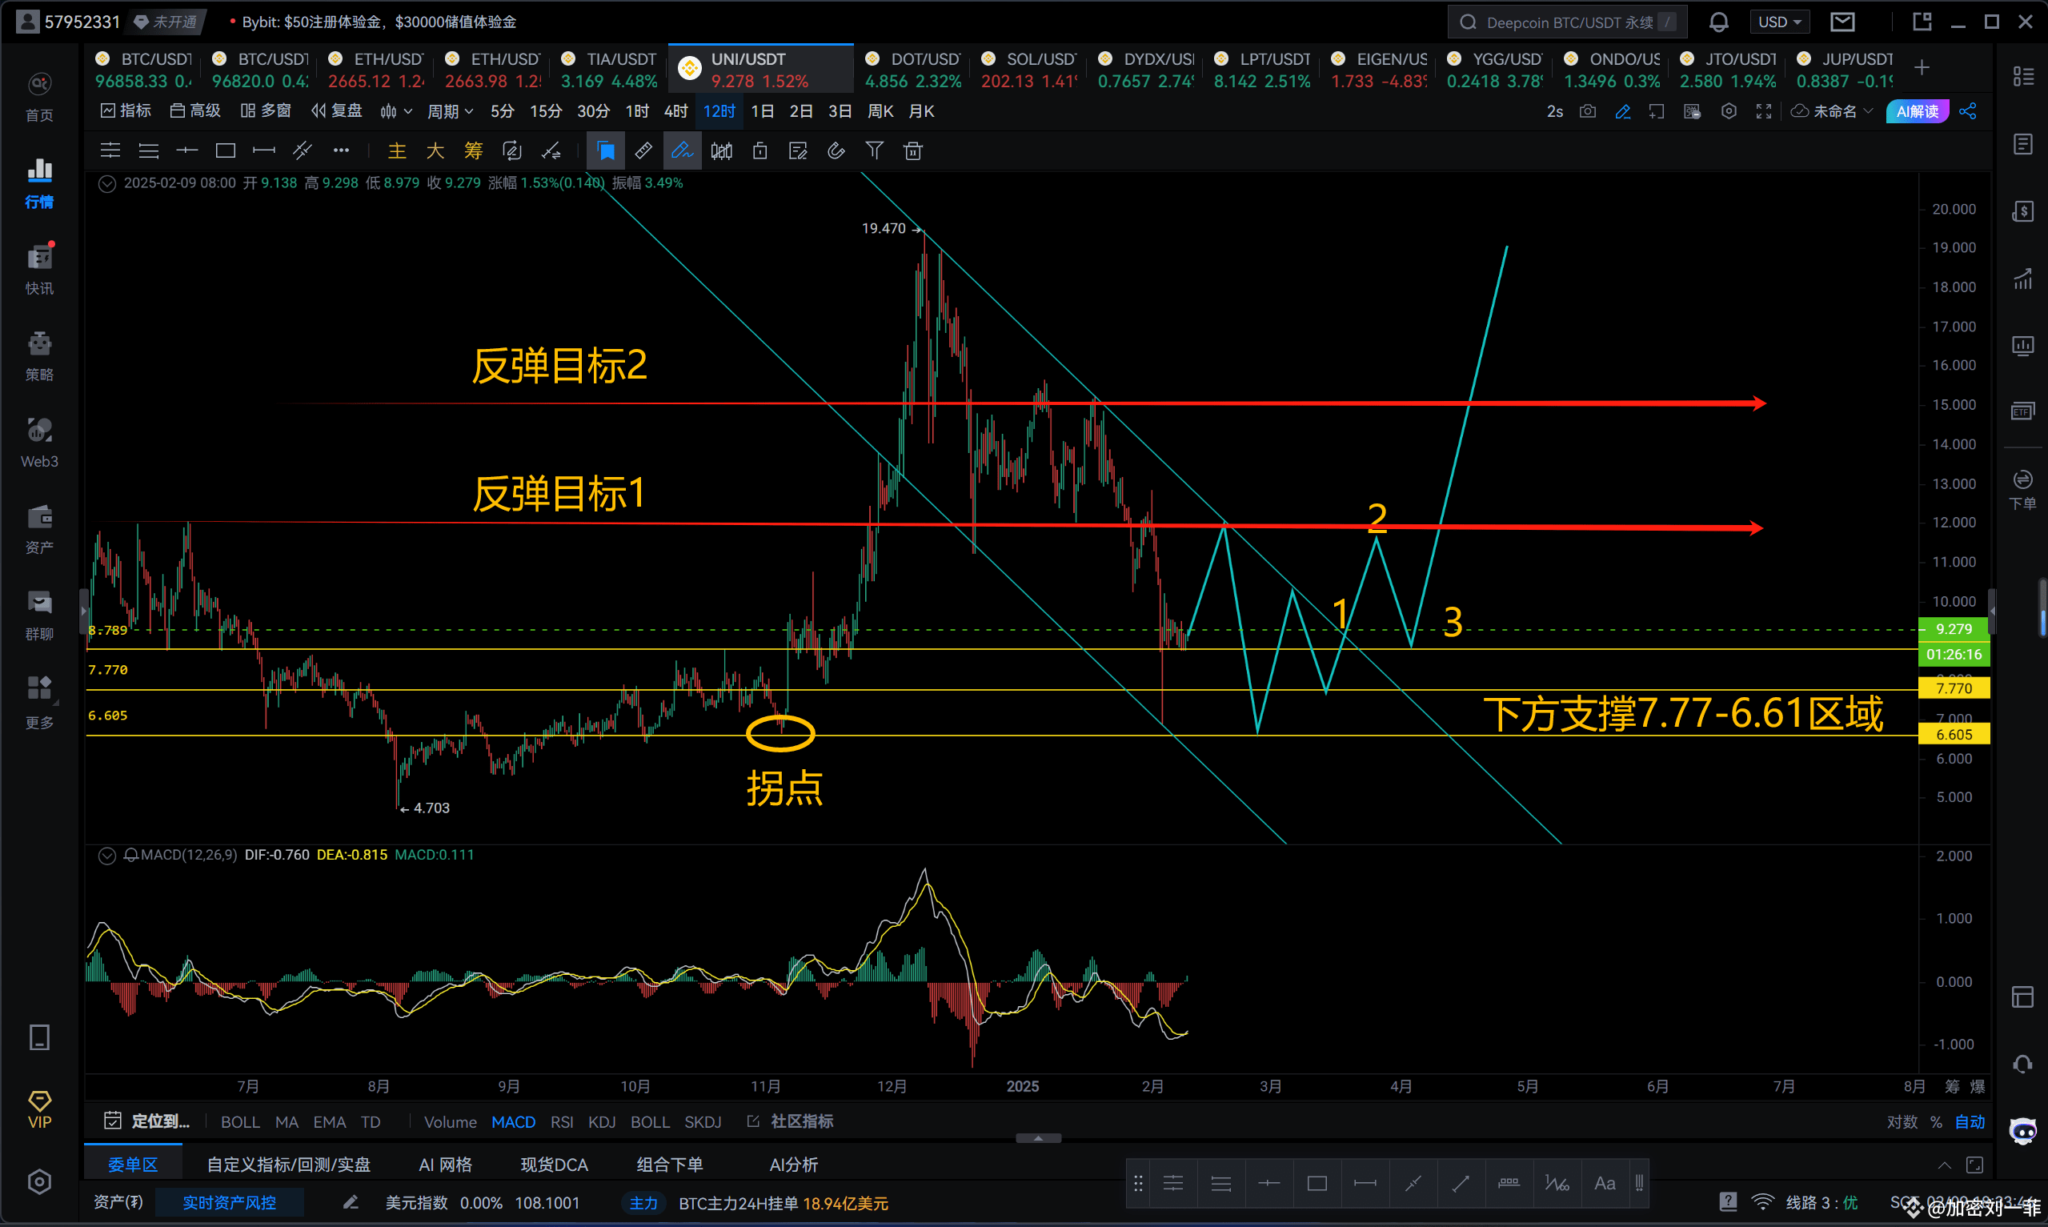Enable auto scale via 自动 control
The width and height of the screenshot is (2048, 1227).
click(x=1970, y=1121)
